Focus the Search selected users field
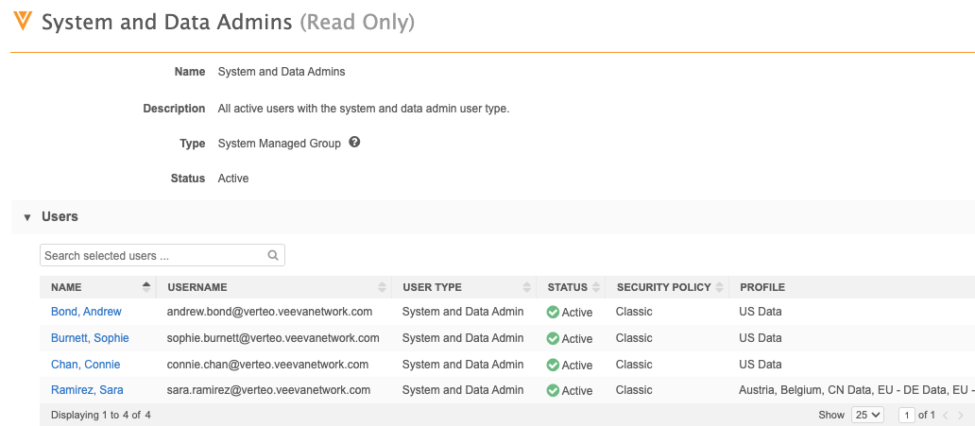Image resolution: width=975 pixels, height=426 pixels. pos(151,255)
